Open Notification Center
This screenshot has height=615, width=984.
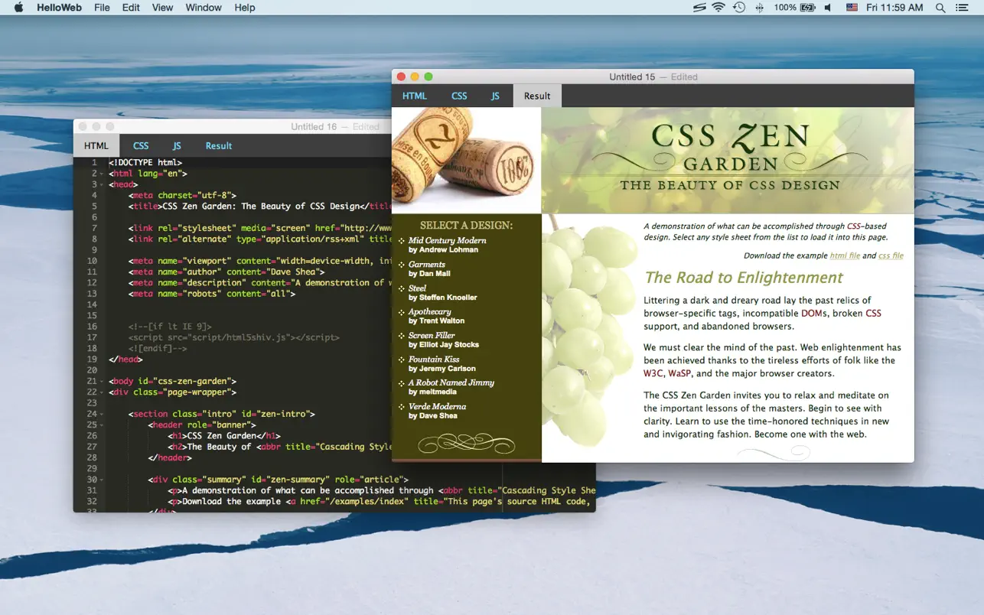(x=962, y=8)
